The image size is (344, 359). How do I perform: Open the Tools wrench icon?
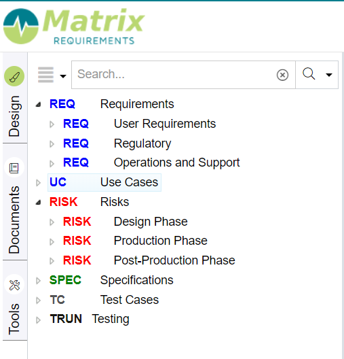pos(14,285)
